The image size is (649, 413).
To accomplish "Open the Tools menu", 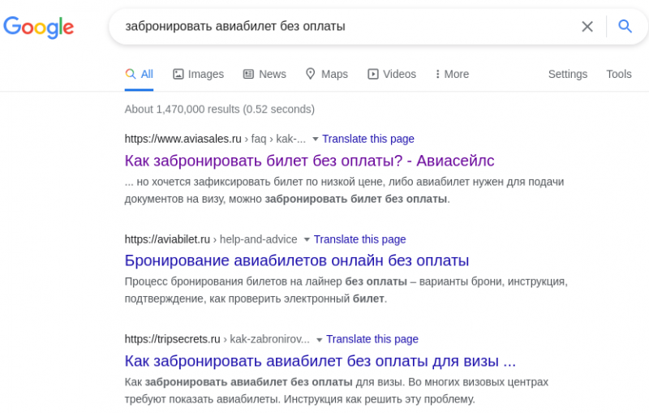I will [618, 74].
